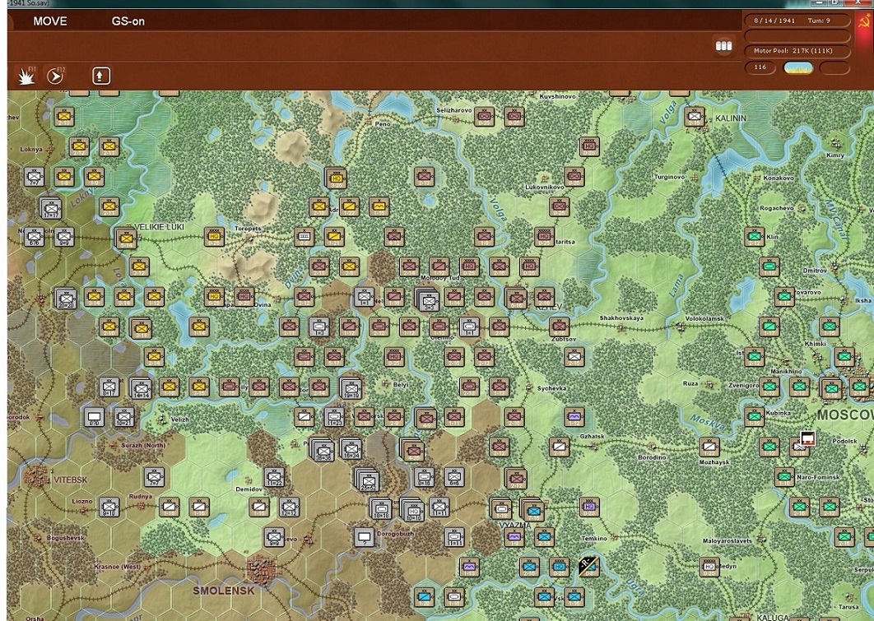The width and height of the screenshot is (874, 621).
Task: Toggle the GS-on ground support setting
Action: (x=128, y=21)
